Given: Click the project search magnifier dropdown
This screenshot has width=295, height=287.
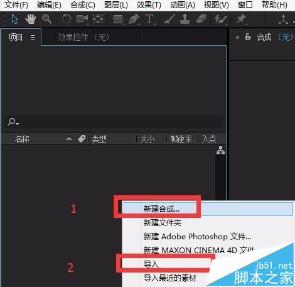Looking at the screenshot, I should coord(13,122).
